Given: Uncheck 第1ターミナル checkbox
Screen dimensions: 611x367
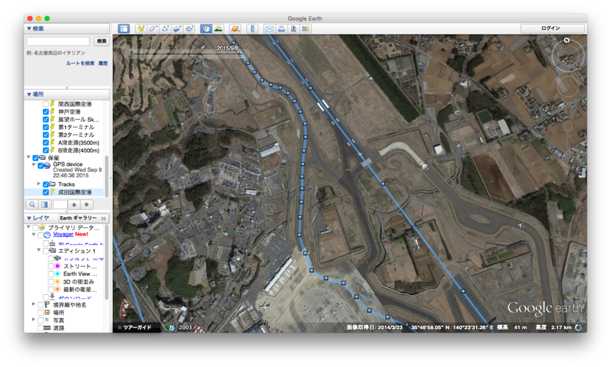Looking at the screenshot, I should click(x=46, y=127).
